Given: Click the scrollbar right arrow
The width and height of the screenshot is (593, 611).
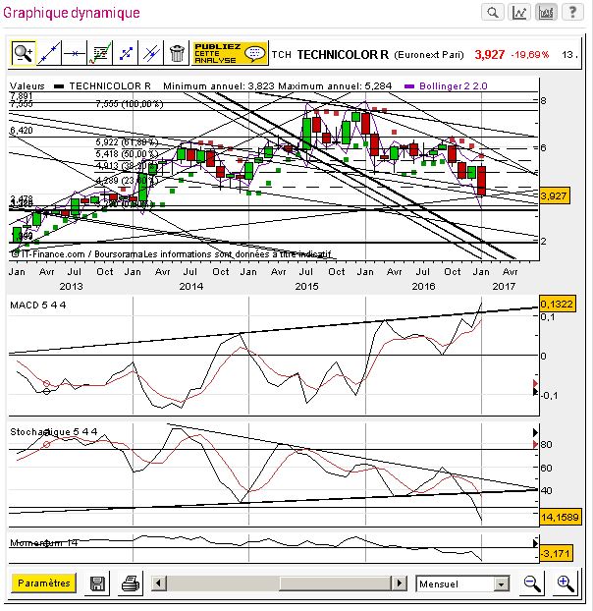Looking at the screenshot, I should coord(400,583).
